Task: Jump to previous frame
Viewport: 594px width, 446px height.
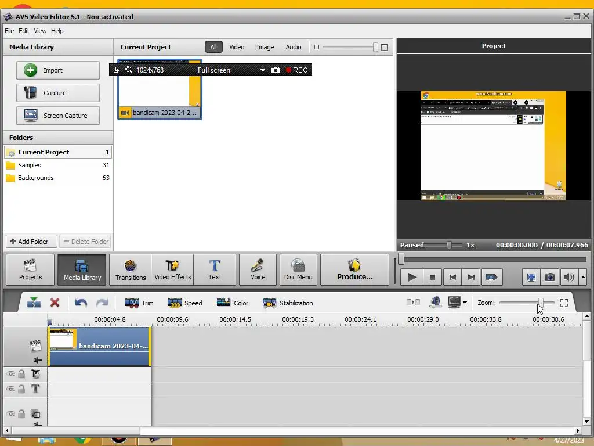Action: [x=452, y=277]
